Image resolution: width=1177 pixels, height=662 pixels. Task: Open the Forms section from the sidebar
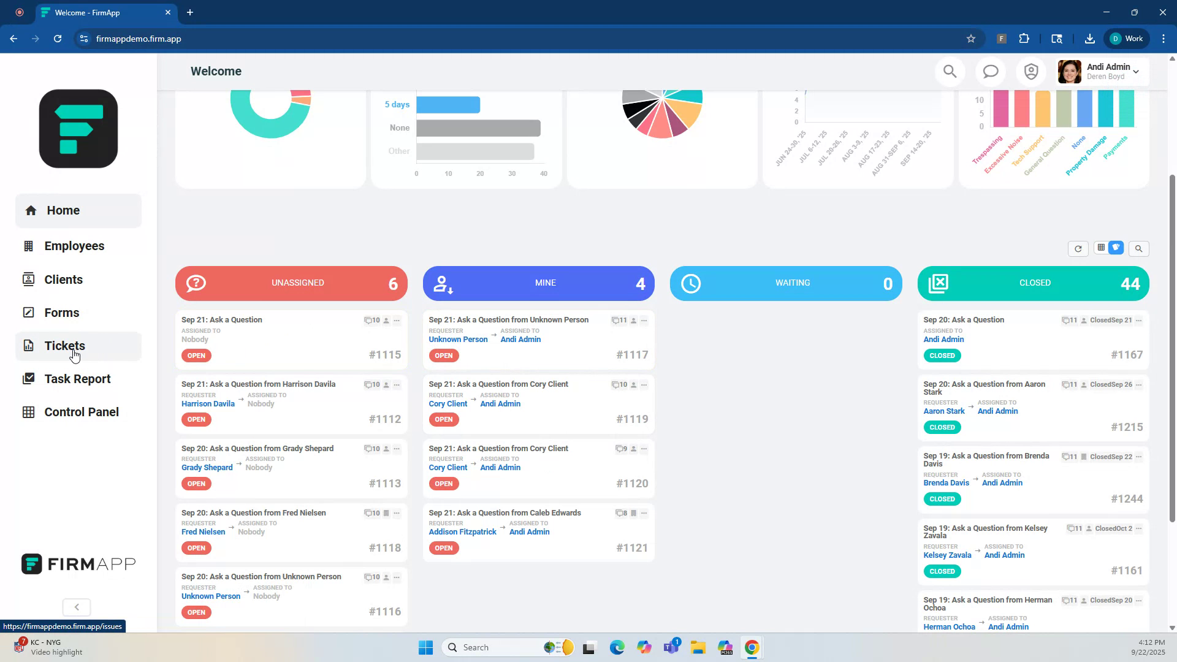coord(29,313)
